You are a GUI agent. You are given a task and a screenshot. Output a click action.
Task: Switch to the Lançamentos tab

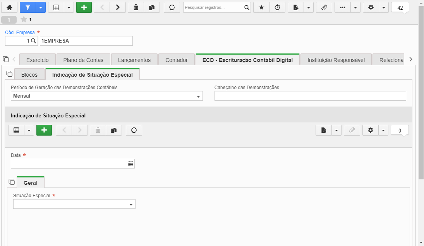pos(134,60)
